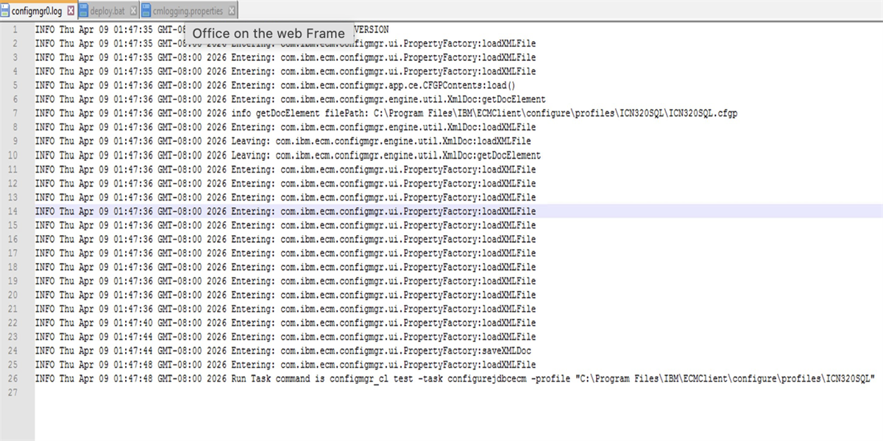Close the cmlogging.properties tab
The height and width of the screenshot is (441, 883).
(232, 11)
